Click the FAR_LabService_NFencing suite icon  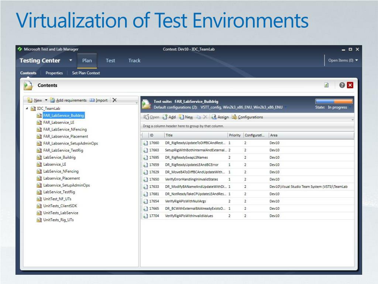click(39, 129)
